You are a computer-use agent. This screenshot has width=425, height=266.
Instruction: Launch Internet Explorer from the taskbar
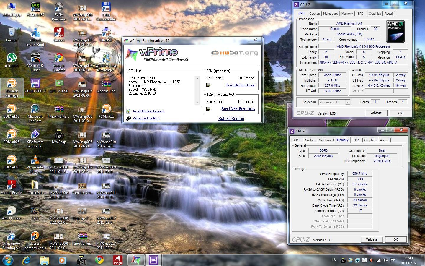tap(27, 260)
